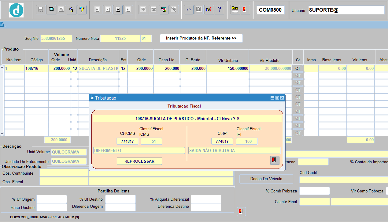Close the Tributacao panel via door icon
This screenshot has height=224, width=388.
coord(275,160)
